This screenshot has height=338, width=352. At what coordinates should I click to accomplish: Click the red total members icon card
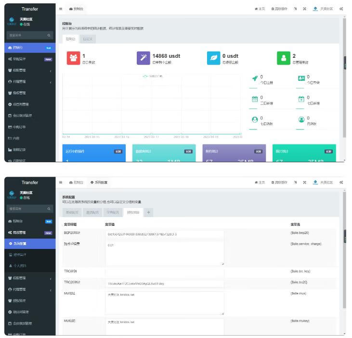(x=74, y=58)
